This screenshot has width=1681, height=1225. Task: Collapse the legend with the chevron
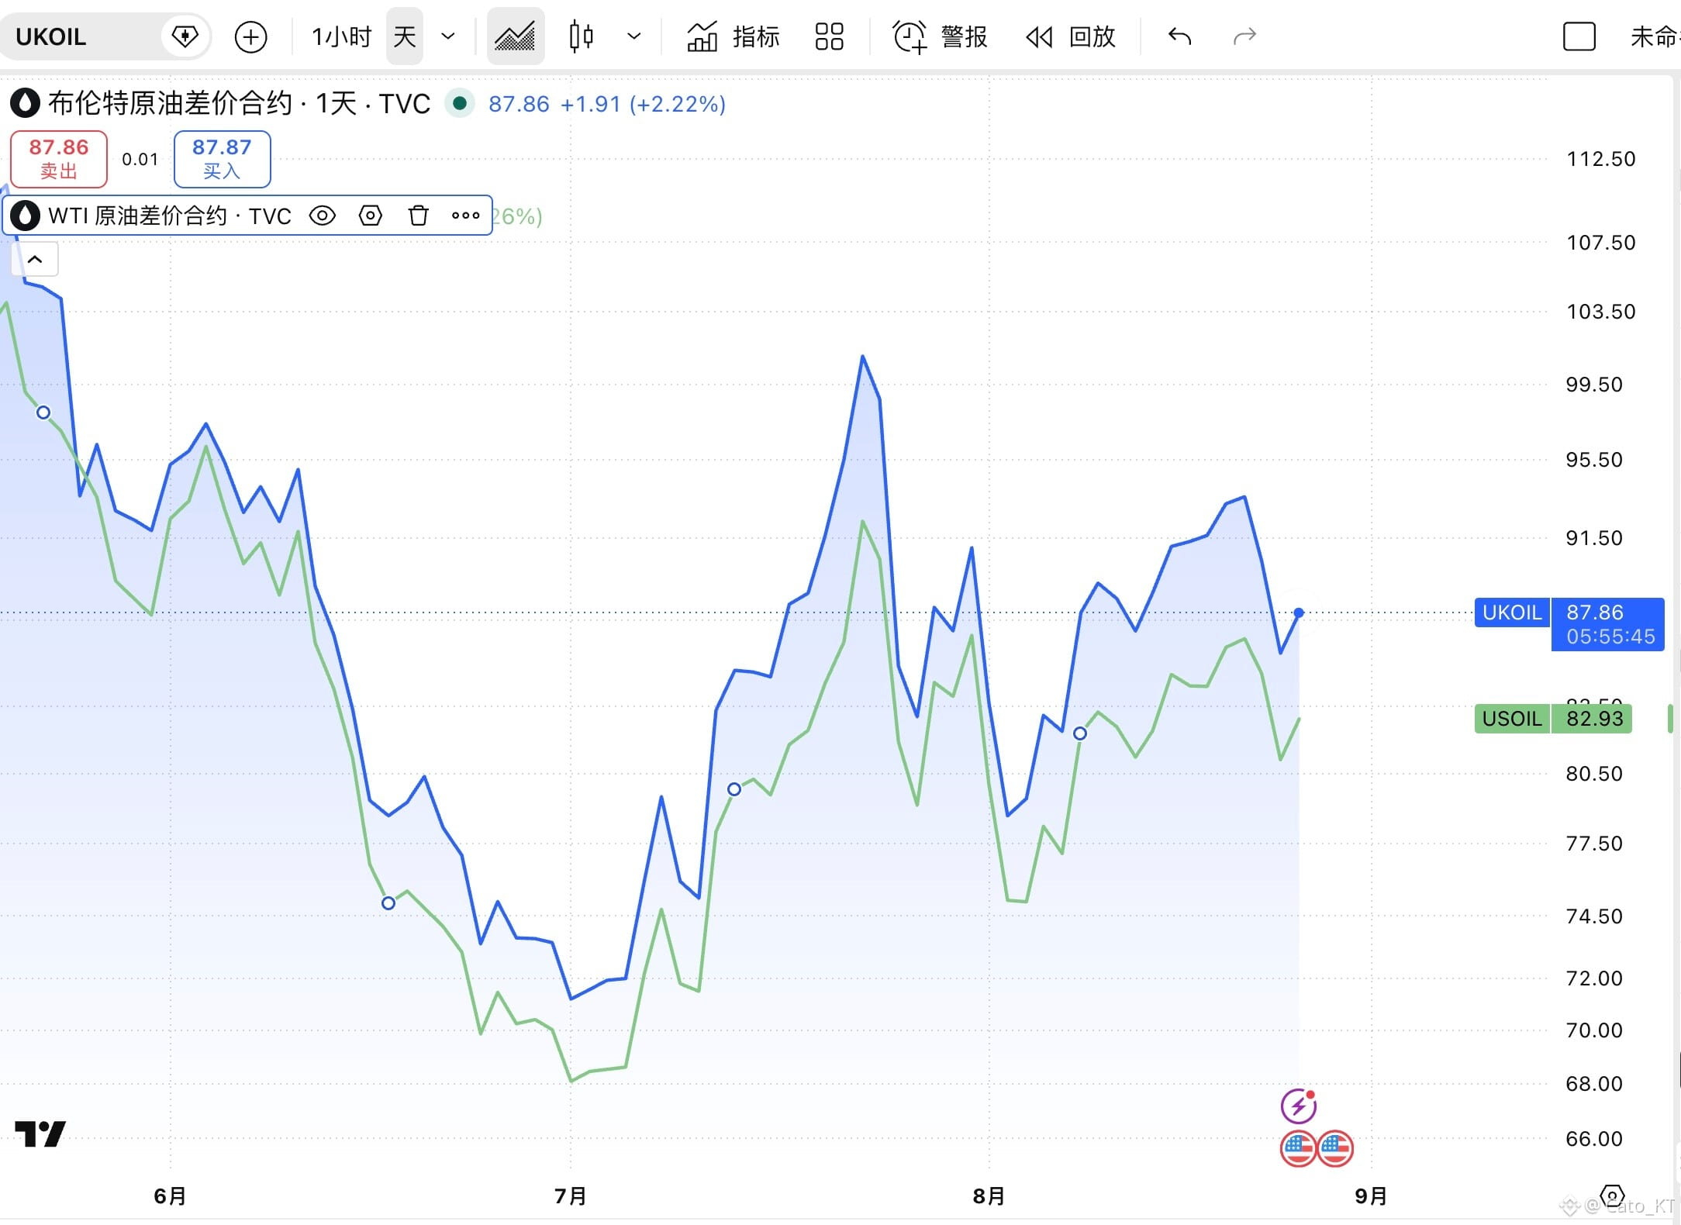35,260
